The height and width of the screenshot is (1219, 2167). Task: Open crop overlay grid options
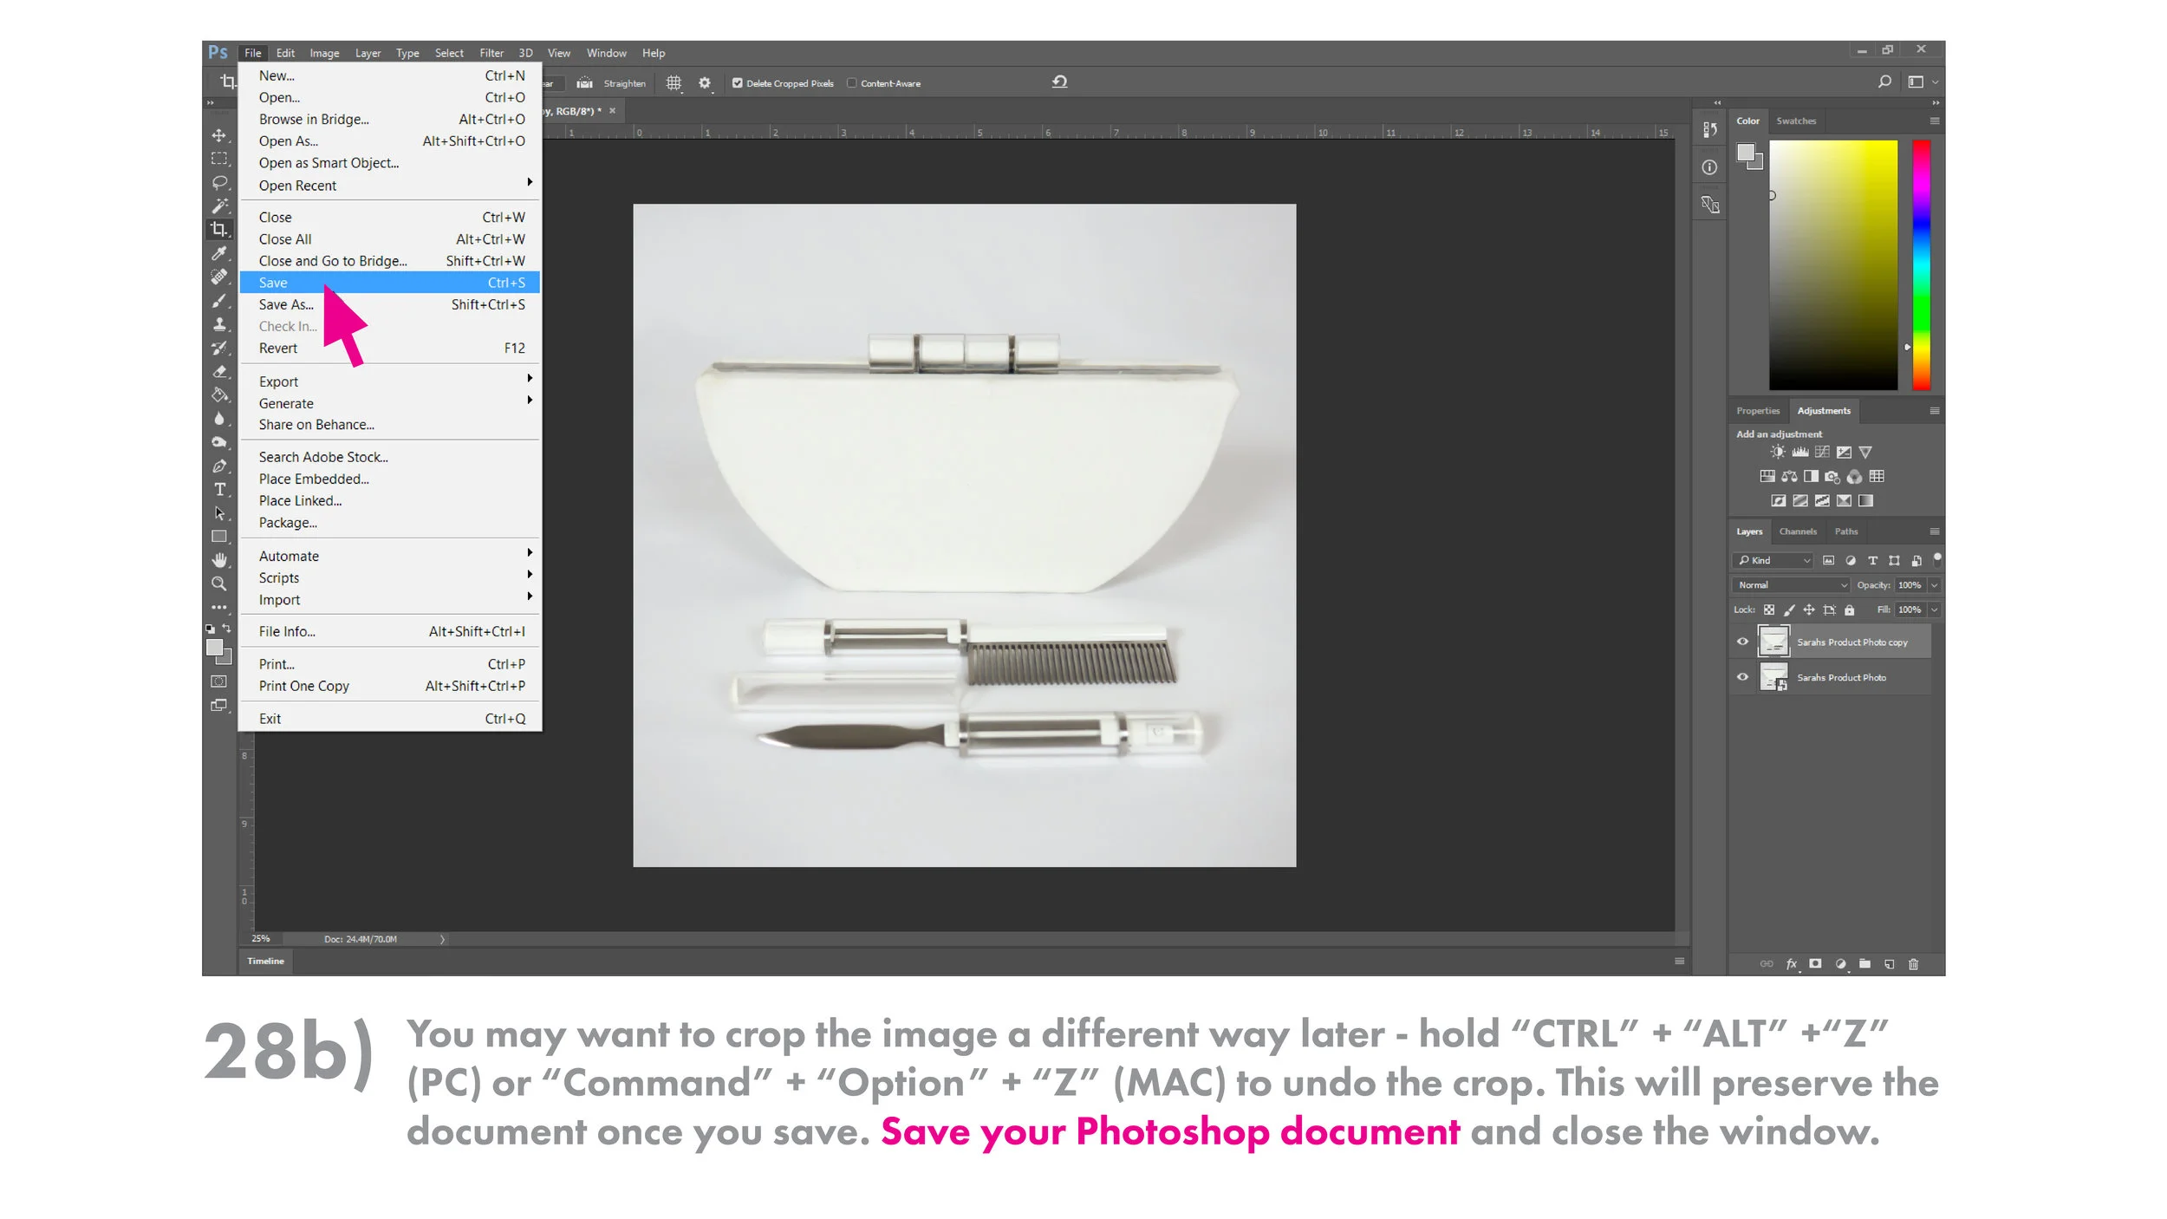point(674,83)
